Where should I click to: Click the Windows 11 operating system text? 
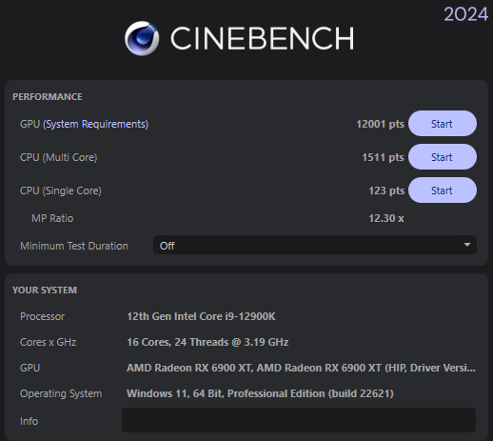pyautogui.click(x=260, y=393)
